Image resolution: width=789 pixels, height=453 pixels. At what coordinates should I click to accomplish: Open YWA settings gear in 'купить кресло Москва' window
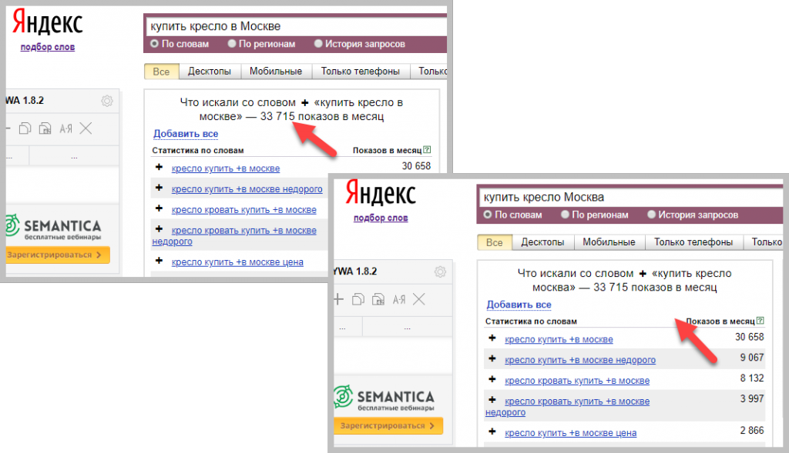(440, 271)
